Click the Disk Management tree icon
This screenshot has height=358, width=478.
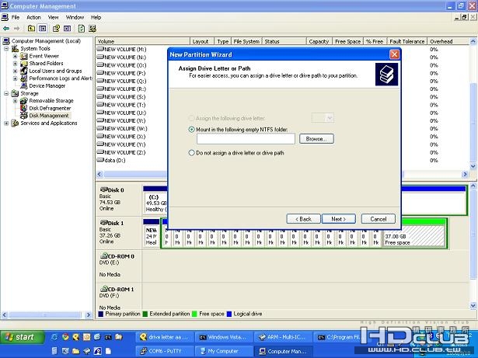click(x=24, y=116)
